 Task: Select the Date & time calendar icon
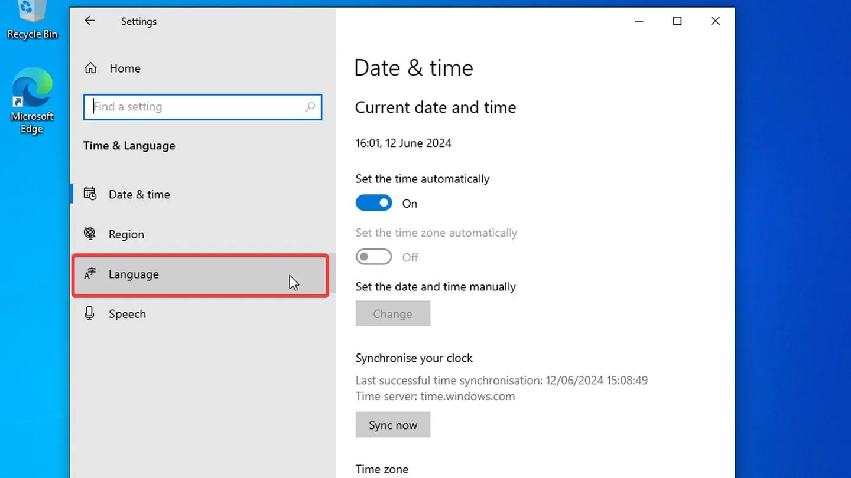click(x=90, y=194)
